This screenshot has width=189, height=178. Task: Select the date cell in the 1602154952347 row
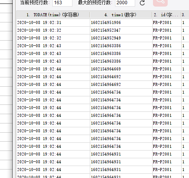[53, 31]
